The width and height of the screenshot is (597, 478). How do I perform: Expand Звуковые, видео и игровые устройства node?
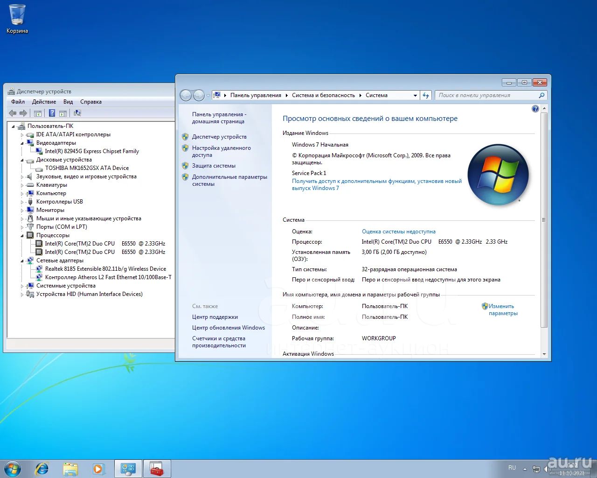[22, 177]
